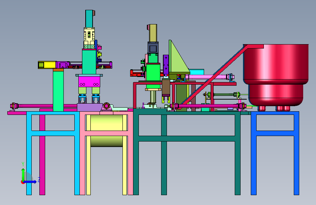Pick the olive motor on middle station
Viewport: 316px width, 205px height.
(153, 33)
